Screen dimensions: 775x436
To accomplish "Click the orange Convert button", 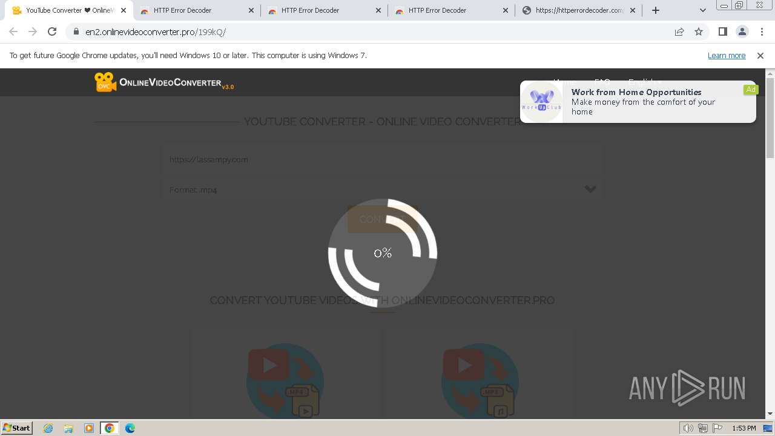I will 382,219.
